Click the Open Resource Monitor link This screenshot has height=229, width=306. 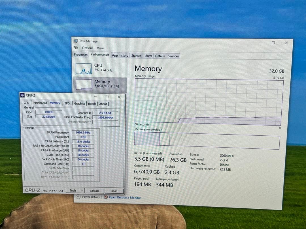coord(125,198)
